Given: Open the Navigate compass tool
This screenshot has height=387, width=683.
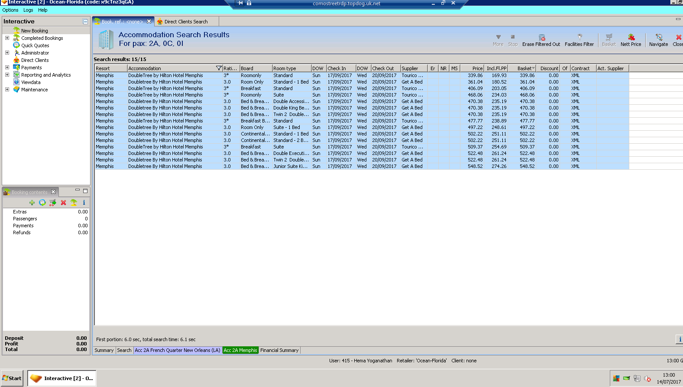Looking at the screenshot, I should pyautogui.click(x=659, y=37).
